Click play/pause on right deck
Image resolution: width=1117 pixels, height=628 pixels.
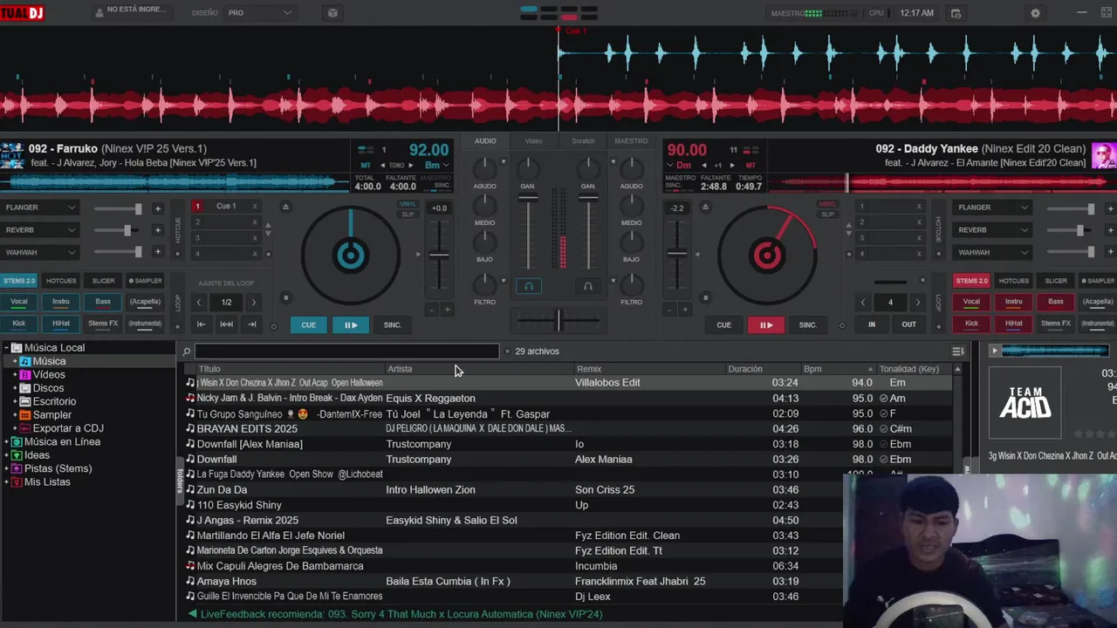coord(766,324)
